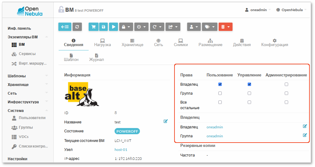315x167 pixels.
Task: Click edit icon for owner oneadmin
Action: (x=305, y=126)
